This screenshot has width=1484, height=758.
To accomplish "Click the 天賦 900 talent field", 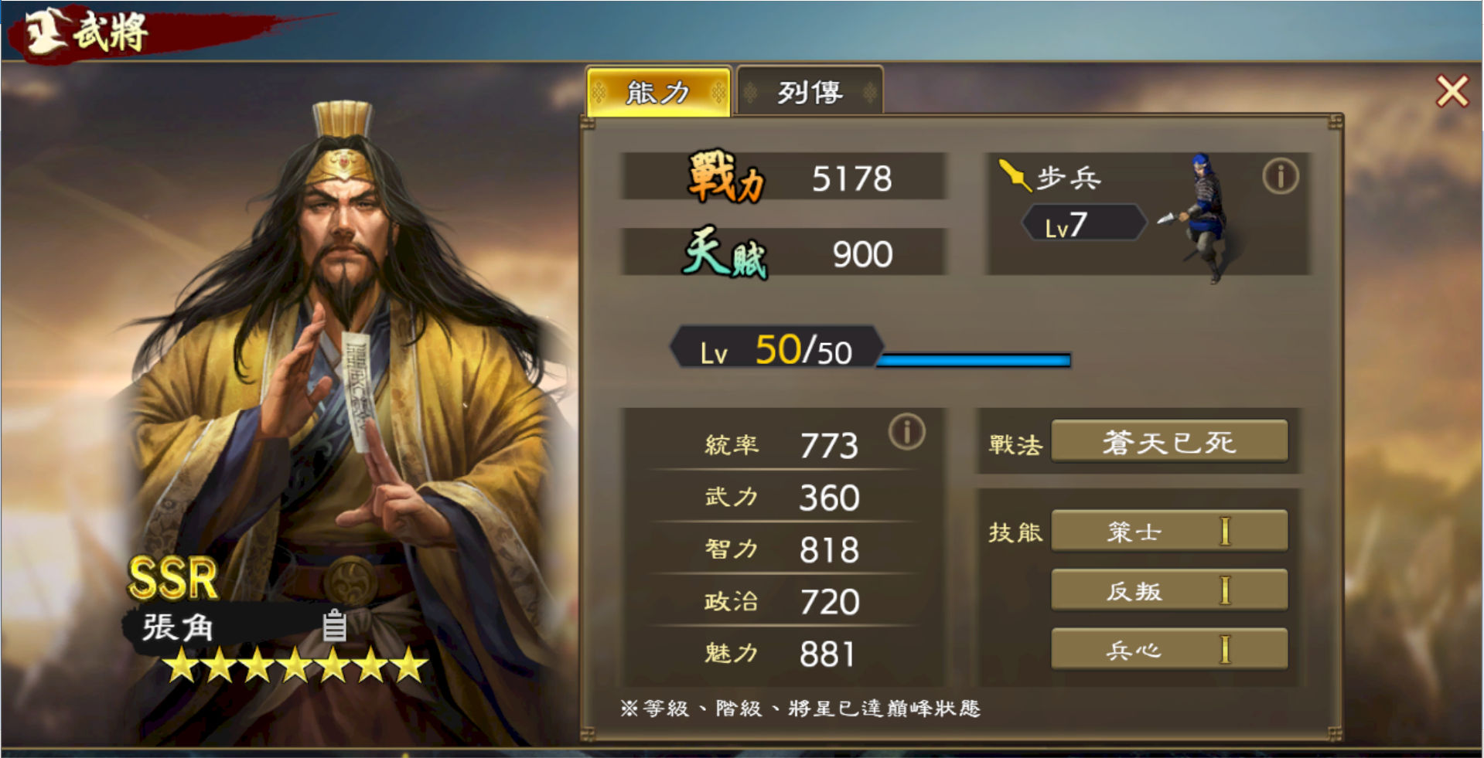I will coord(784,252).
